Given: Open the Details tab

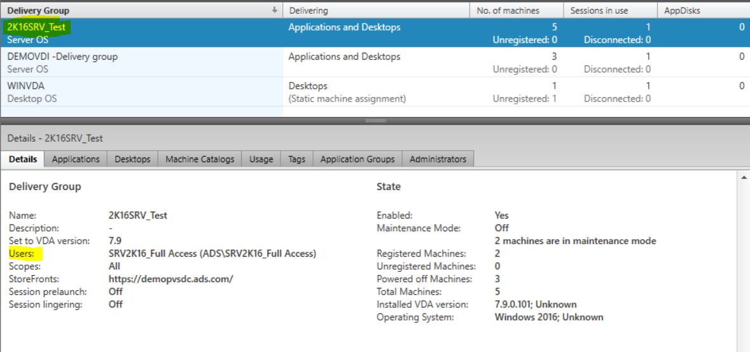Looking at the screenshot, I should click(x=22, y=159).
